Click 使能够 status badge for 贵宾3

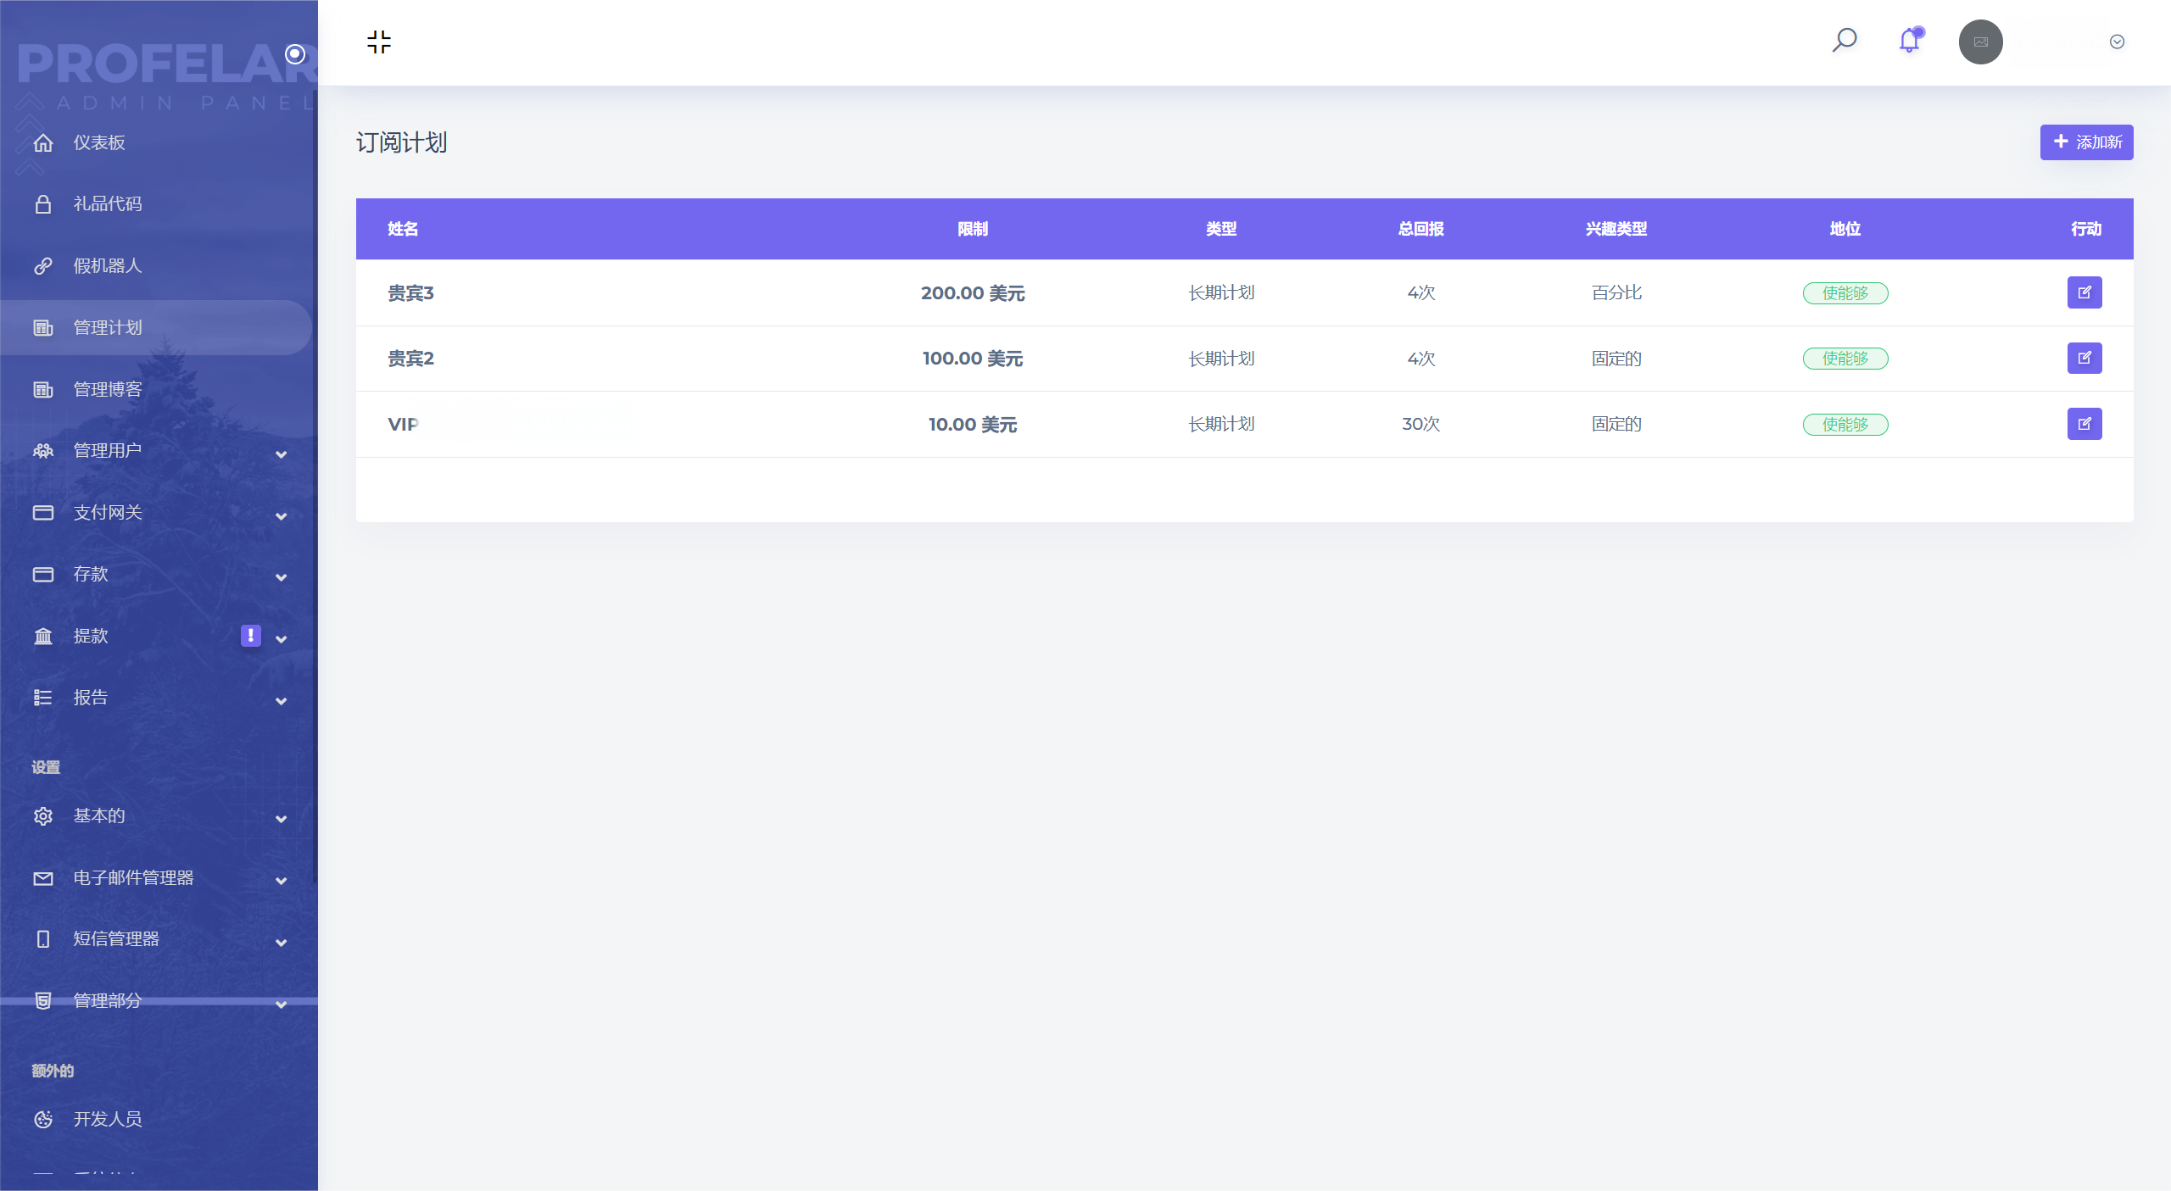click(1845, 293)
